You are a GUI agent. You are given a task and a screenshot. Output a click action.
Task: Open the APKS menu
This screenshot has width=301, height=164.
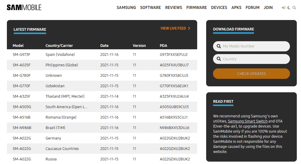coord(236,7)
